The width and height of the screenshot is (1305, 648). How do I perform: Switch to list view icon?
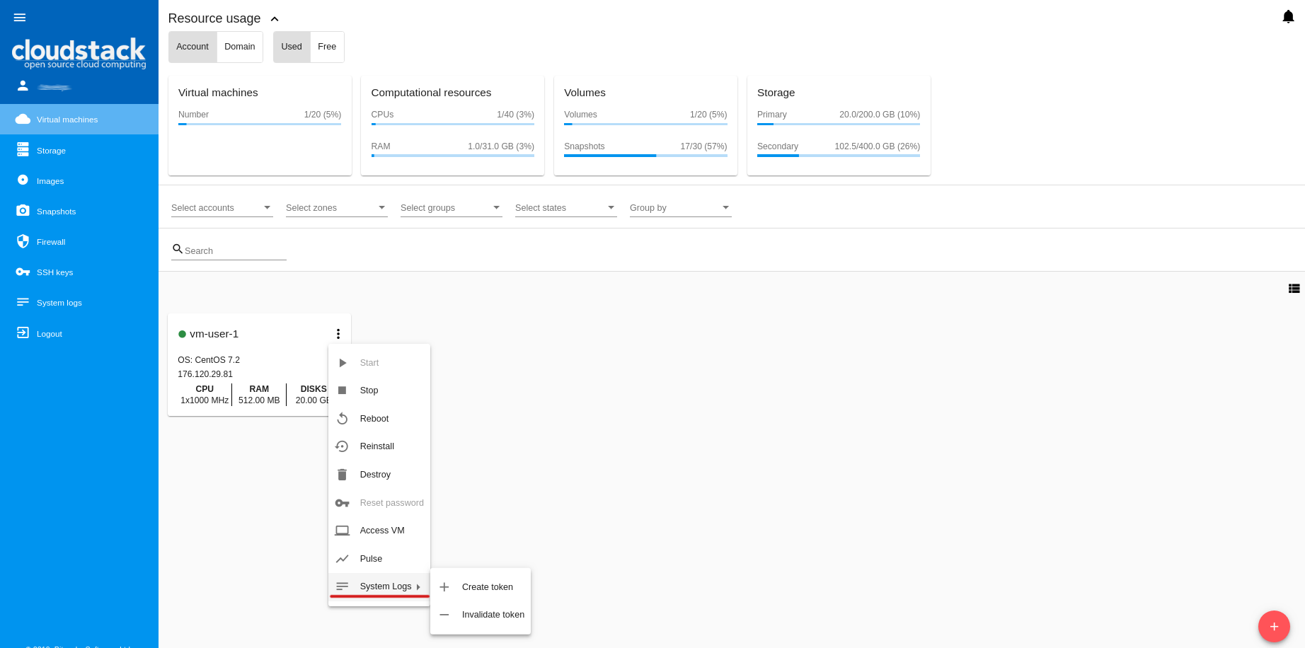click(x=1294, y=289)
